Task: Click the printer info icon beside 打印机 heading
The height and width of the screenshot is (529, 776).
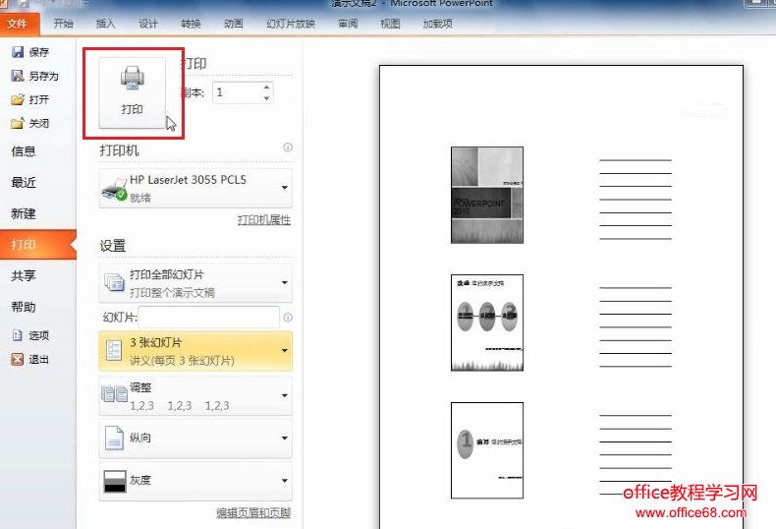Action: click(288, 147)
